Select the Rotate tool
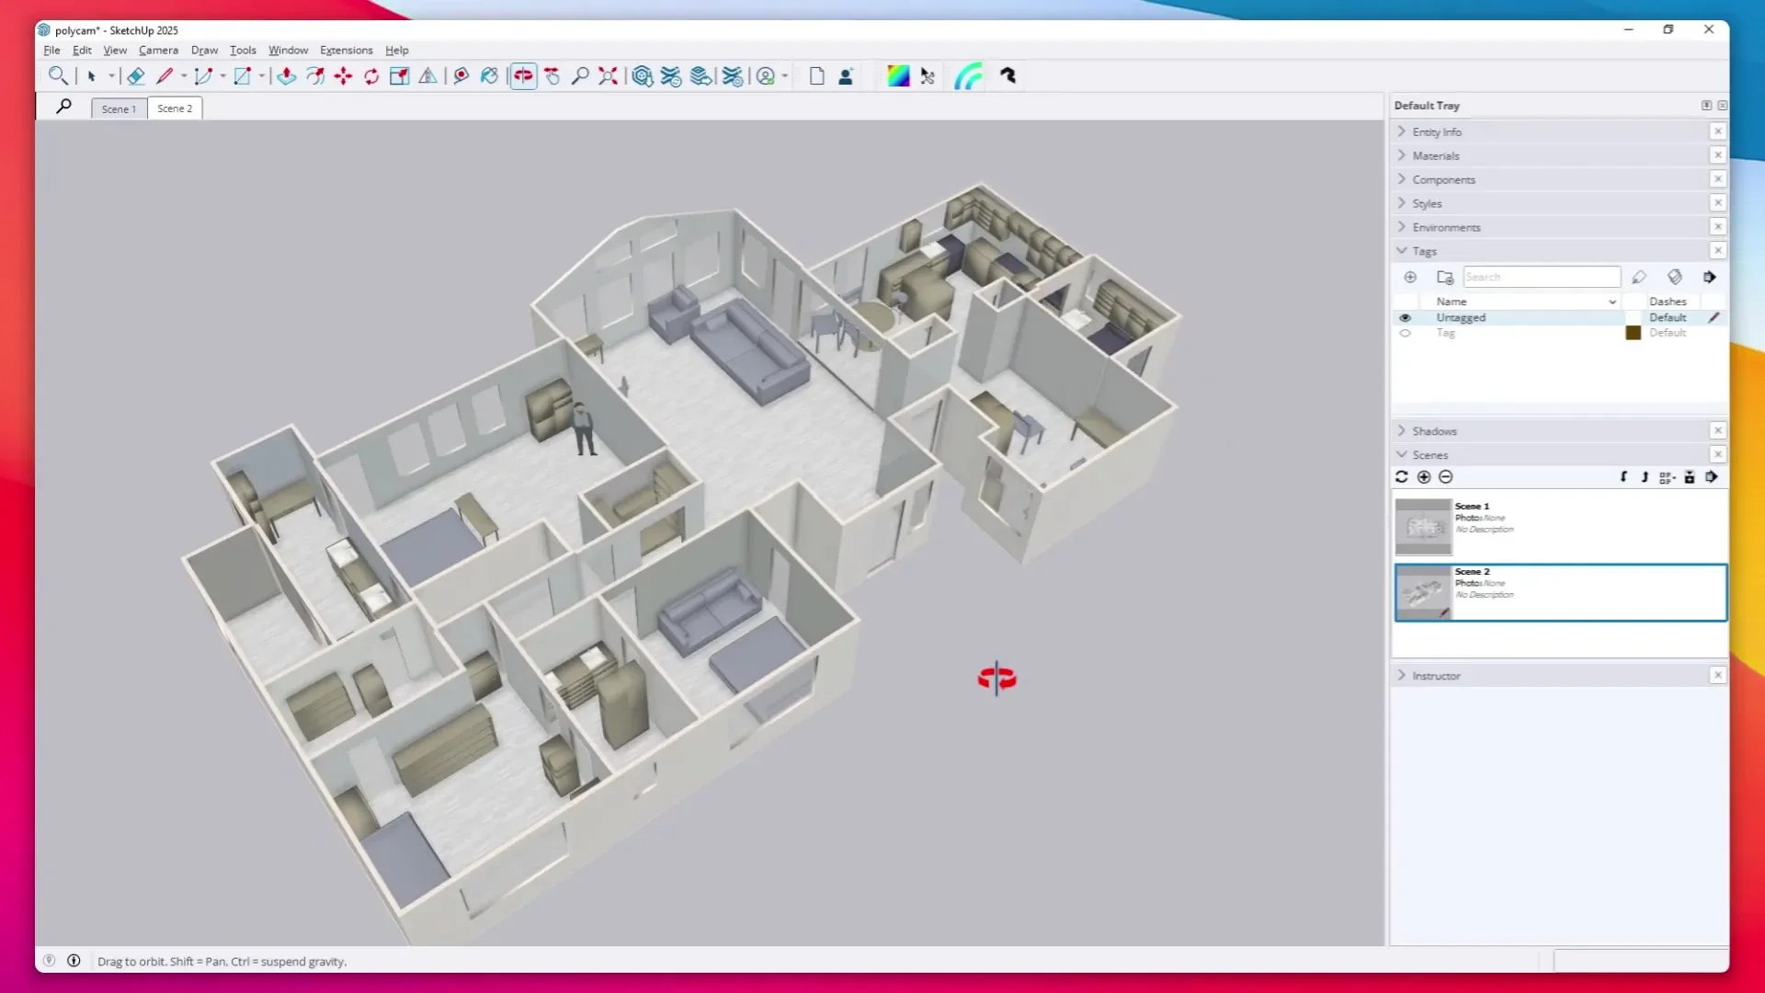This screenshot has width=1765, height=993. click(370, 75)
